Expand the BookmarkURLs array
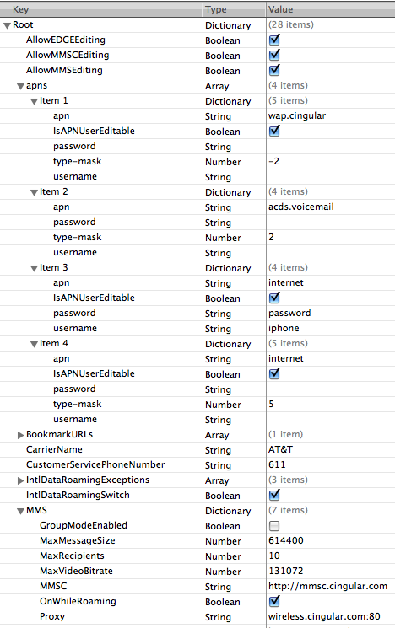 point(20,435)
